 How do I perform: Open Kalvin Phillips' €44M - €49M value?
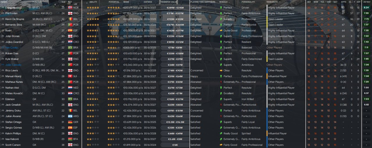coord(175,133)
